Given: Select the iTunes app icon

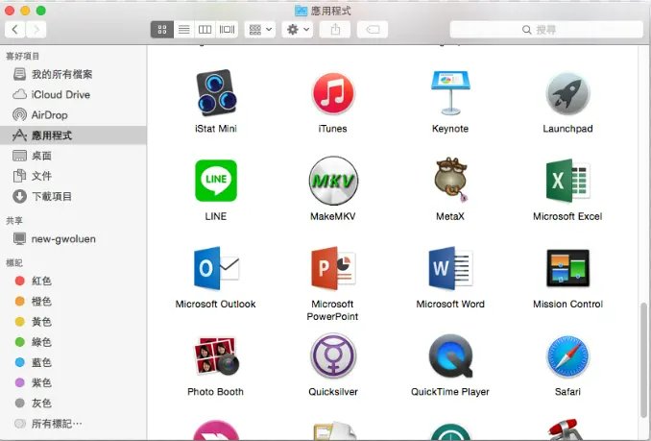Looking at the screenshot, I should click(x=332, y=93).
